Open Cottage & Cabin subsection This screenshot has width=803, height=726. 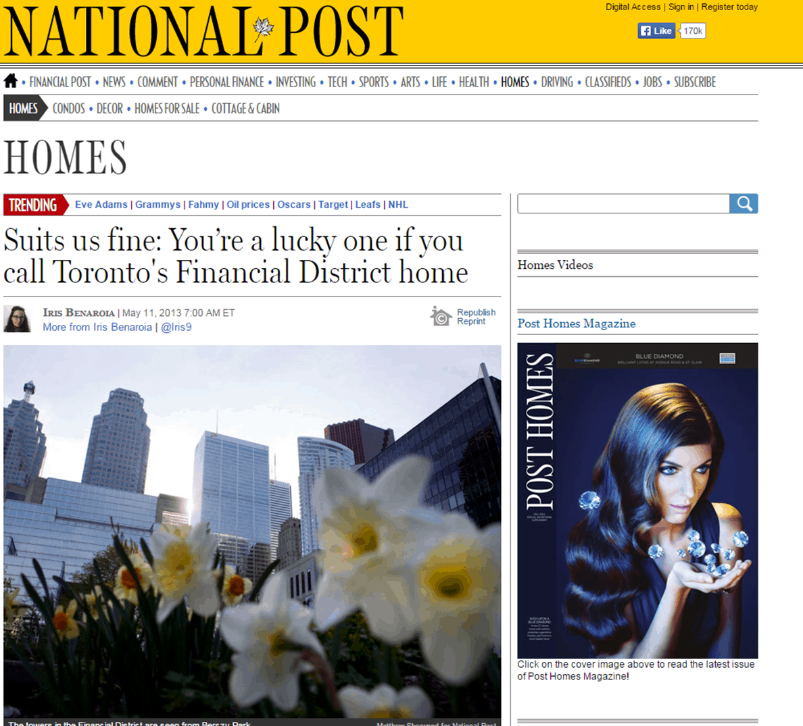click(245, 109)
